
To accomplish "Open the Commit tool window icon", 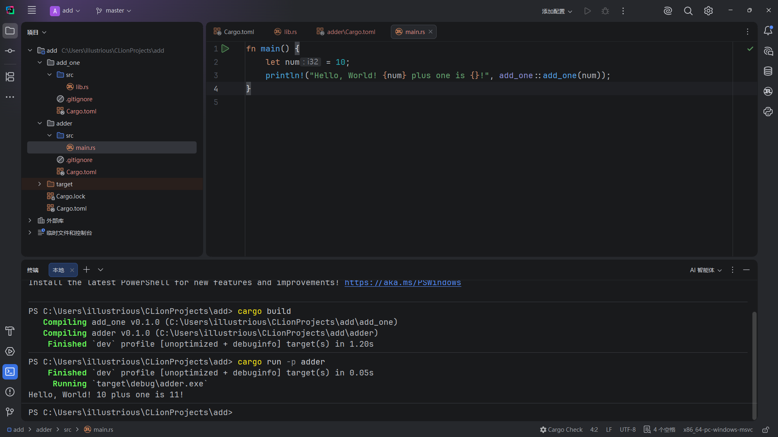I will click(10, 51).
